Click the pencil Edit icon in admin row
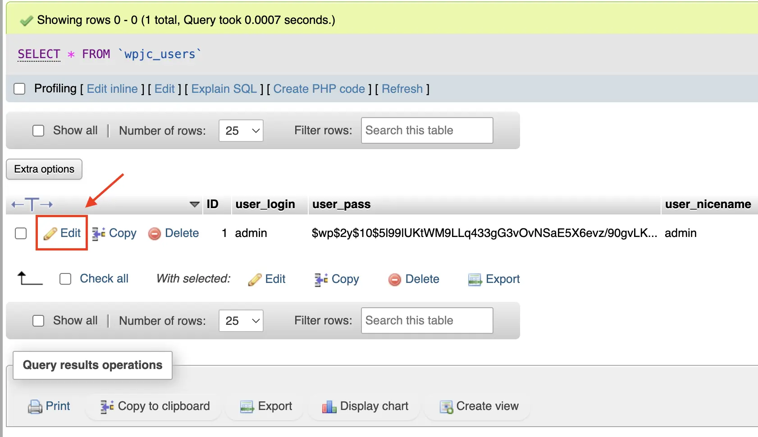 click(50, 233)
